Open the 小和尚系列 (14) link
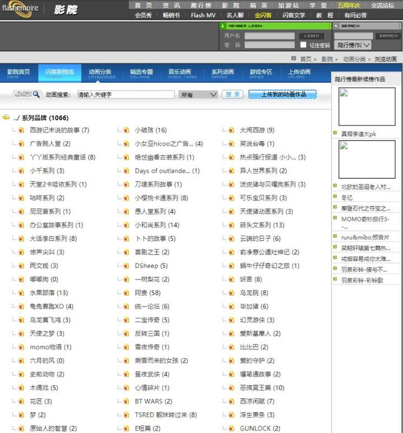The width and height of the screenshot is (403, 433). [157, 225]
